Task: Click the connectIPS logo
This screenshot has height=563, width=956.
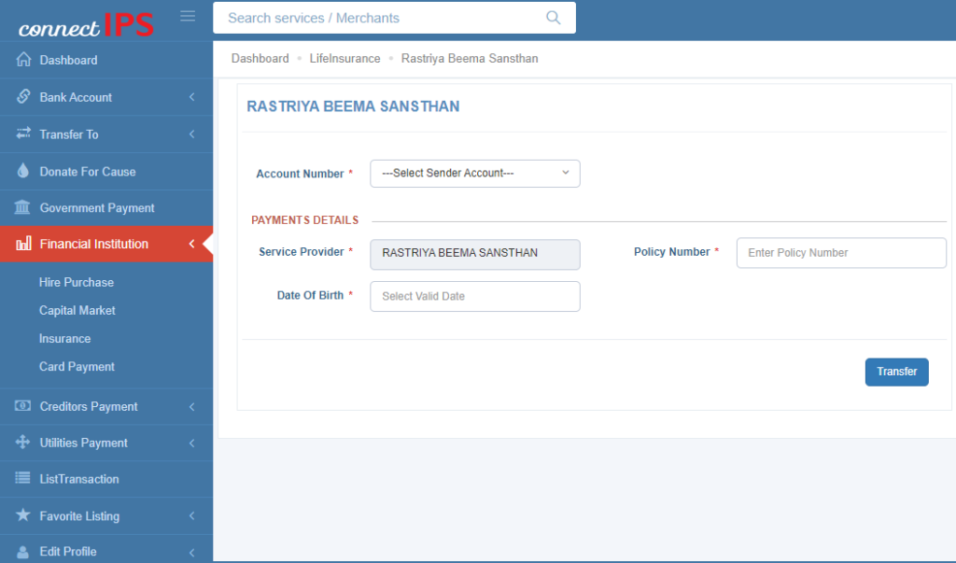Action: click(86, 25)
